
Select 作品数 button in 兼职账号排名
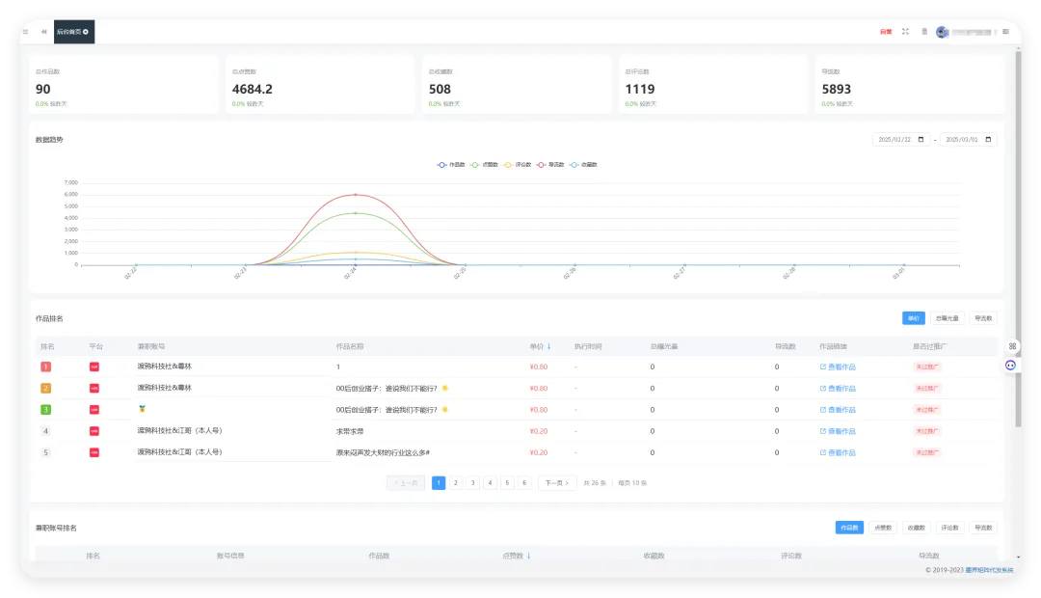click(x=849, y=528)
